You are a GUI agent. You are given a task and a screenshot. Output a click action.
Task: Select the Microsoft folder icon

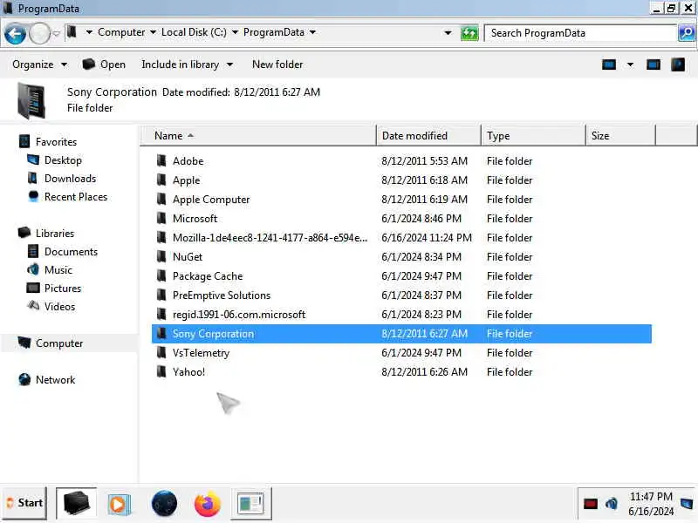pyautogui.click(x=161, y=218)
